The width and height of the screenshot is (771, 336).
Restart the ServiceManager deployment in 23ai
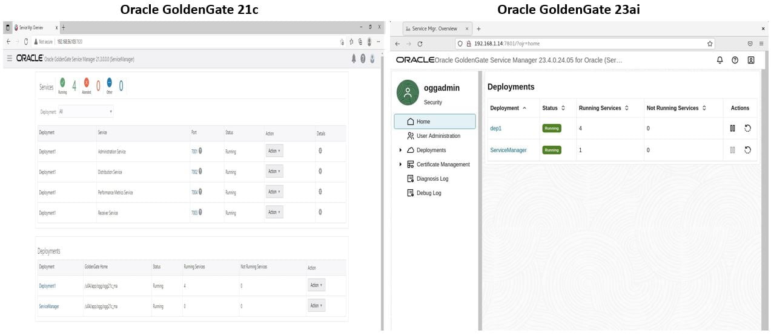point(748,150)
